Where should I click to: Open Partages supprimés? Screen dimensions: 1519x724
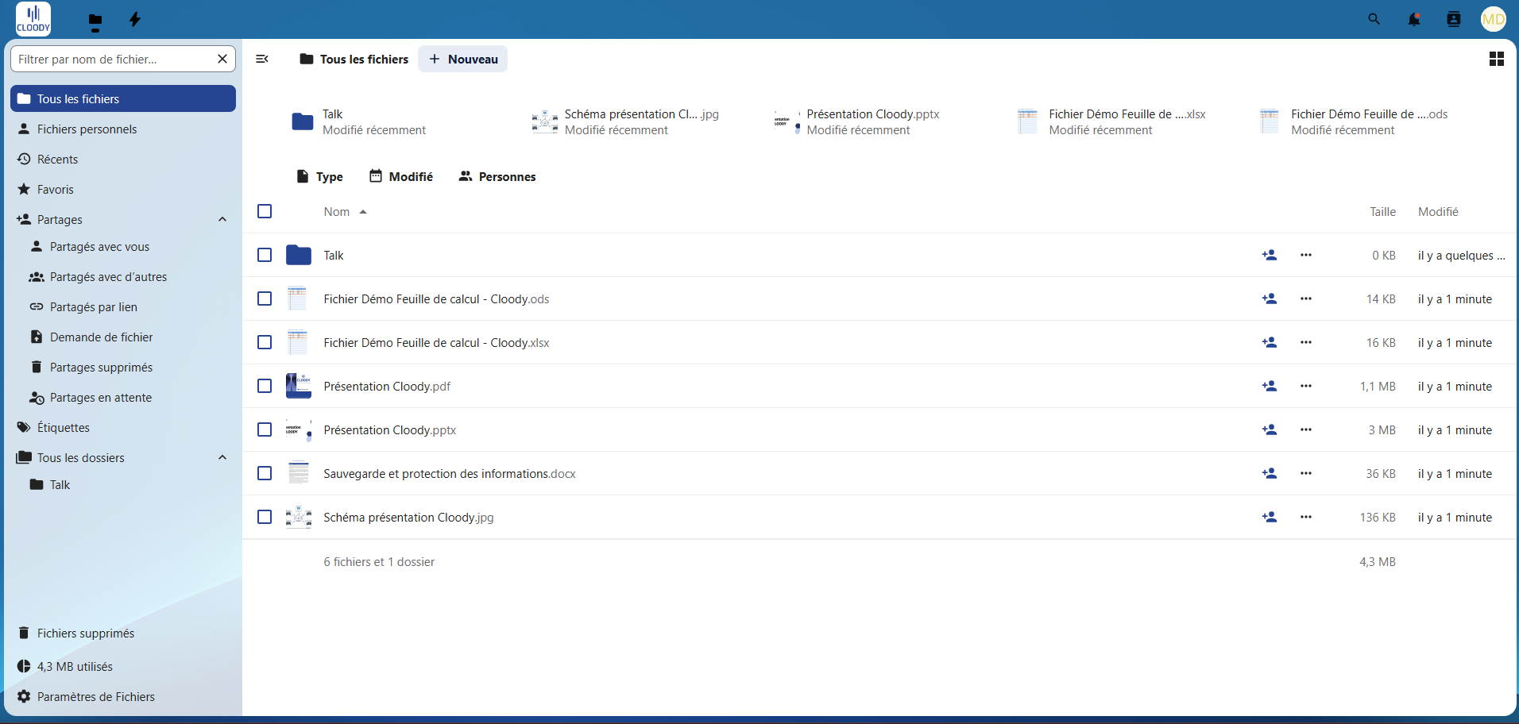129,367
